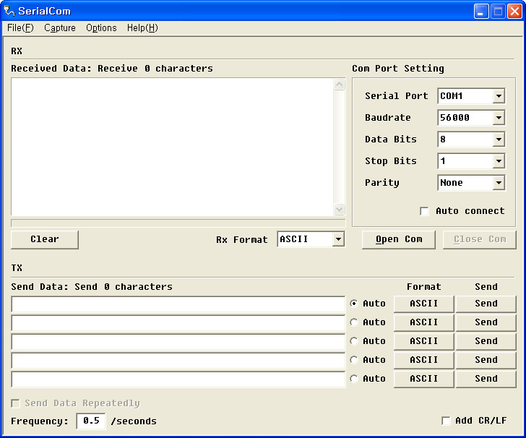Screen dimensions: 526x438
Task: Minimize the SerialCom window
Action: coord(481,12)
